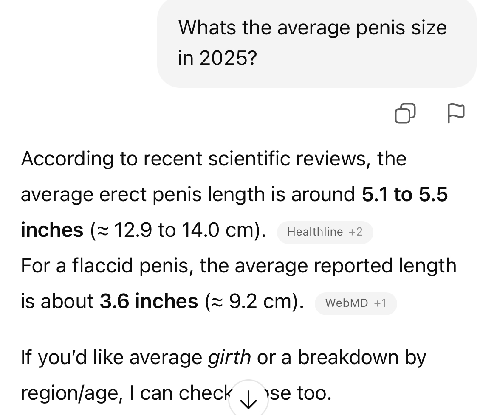Image resolution: width=497 pixels, height=415 pixels.
Task: Click the italic word "girth"
Action: click(229, 357)
